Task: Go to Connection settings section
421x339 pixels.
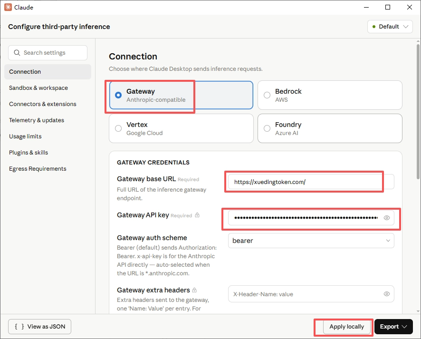Action: [48, 72]
